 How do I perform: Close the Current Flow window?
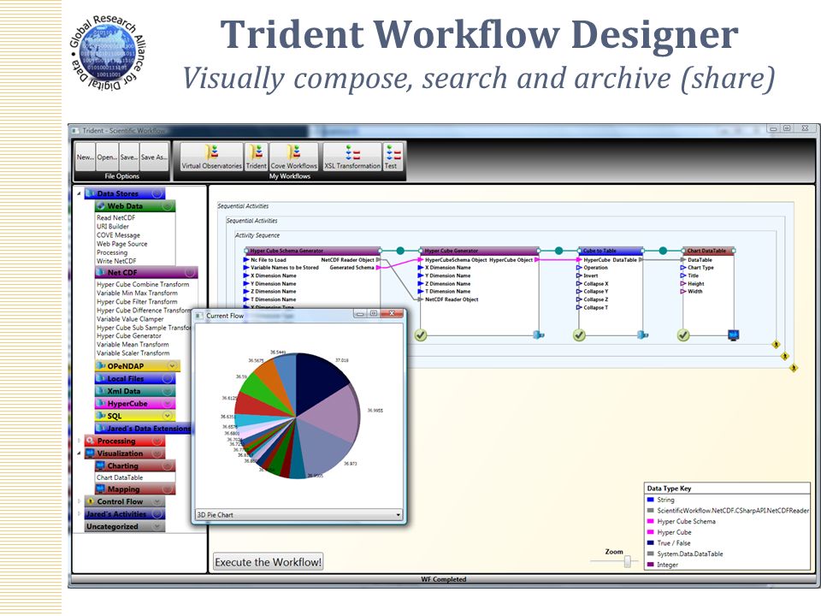[x=391, y=314]
